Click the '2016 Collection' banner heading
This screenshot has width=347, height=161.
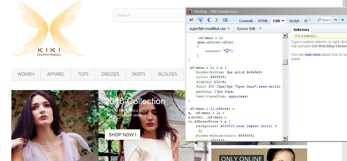point(135,101)
